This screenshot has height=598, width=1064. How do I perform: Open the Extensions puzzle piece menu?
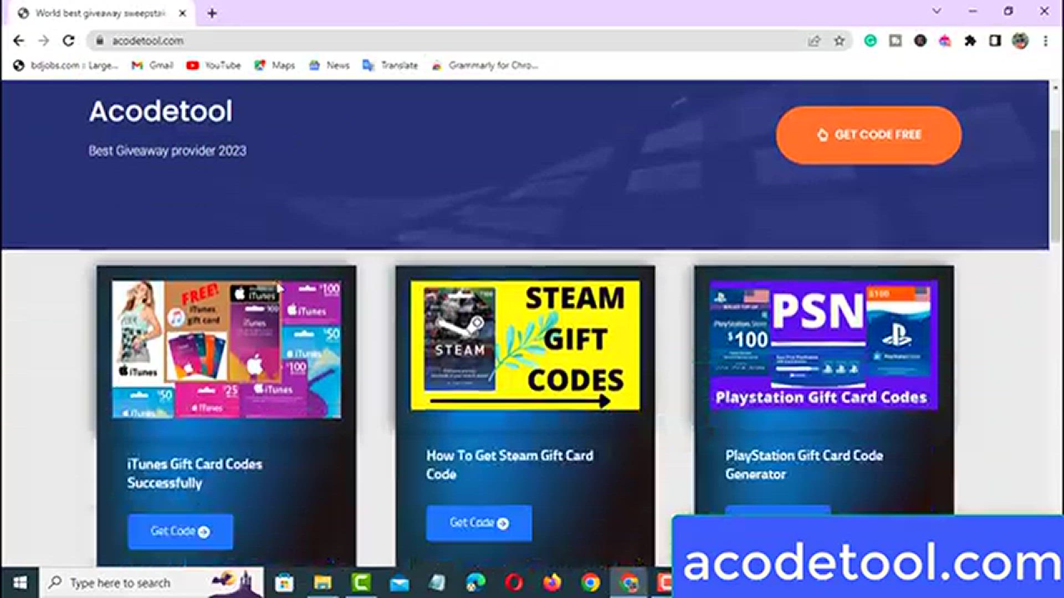click(970, 40)
